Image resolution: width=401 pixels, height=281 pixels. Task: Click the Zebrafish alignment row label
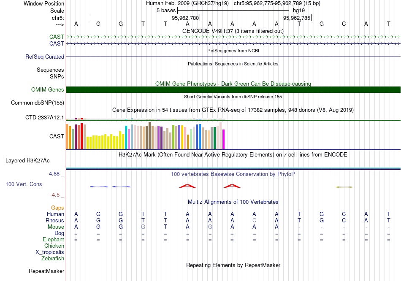53,259
